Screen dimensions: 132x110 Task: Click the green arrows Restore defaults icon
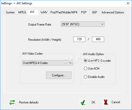pyautogui.click(x=12, y=102)
